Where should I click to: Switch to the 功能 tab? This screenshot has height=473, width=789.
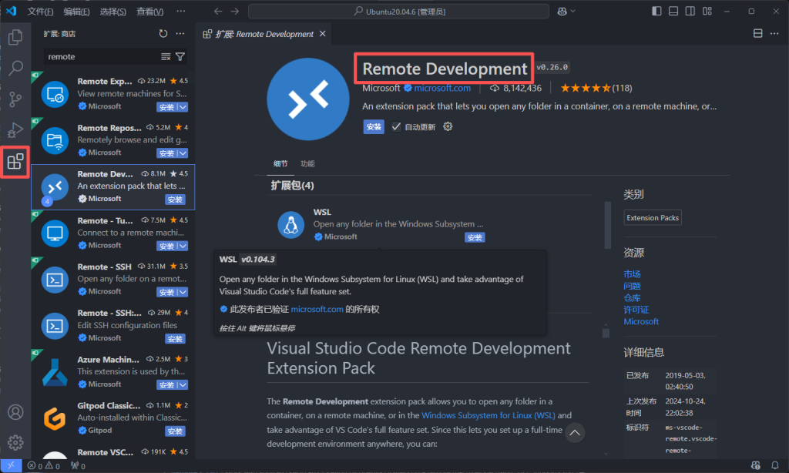pyautogui.click(x=307, y=164)
